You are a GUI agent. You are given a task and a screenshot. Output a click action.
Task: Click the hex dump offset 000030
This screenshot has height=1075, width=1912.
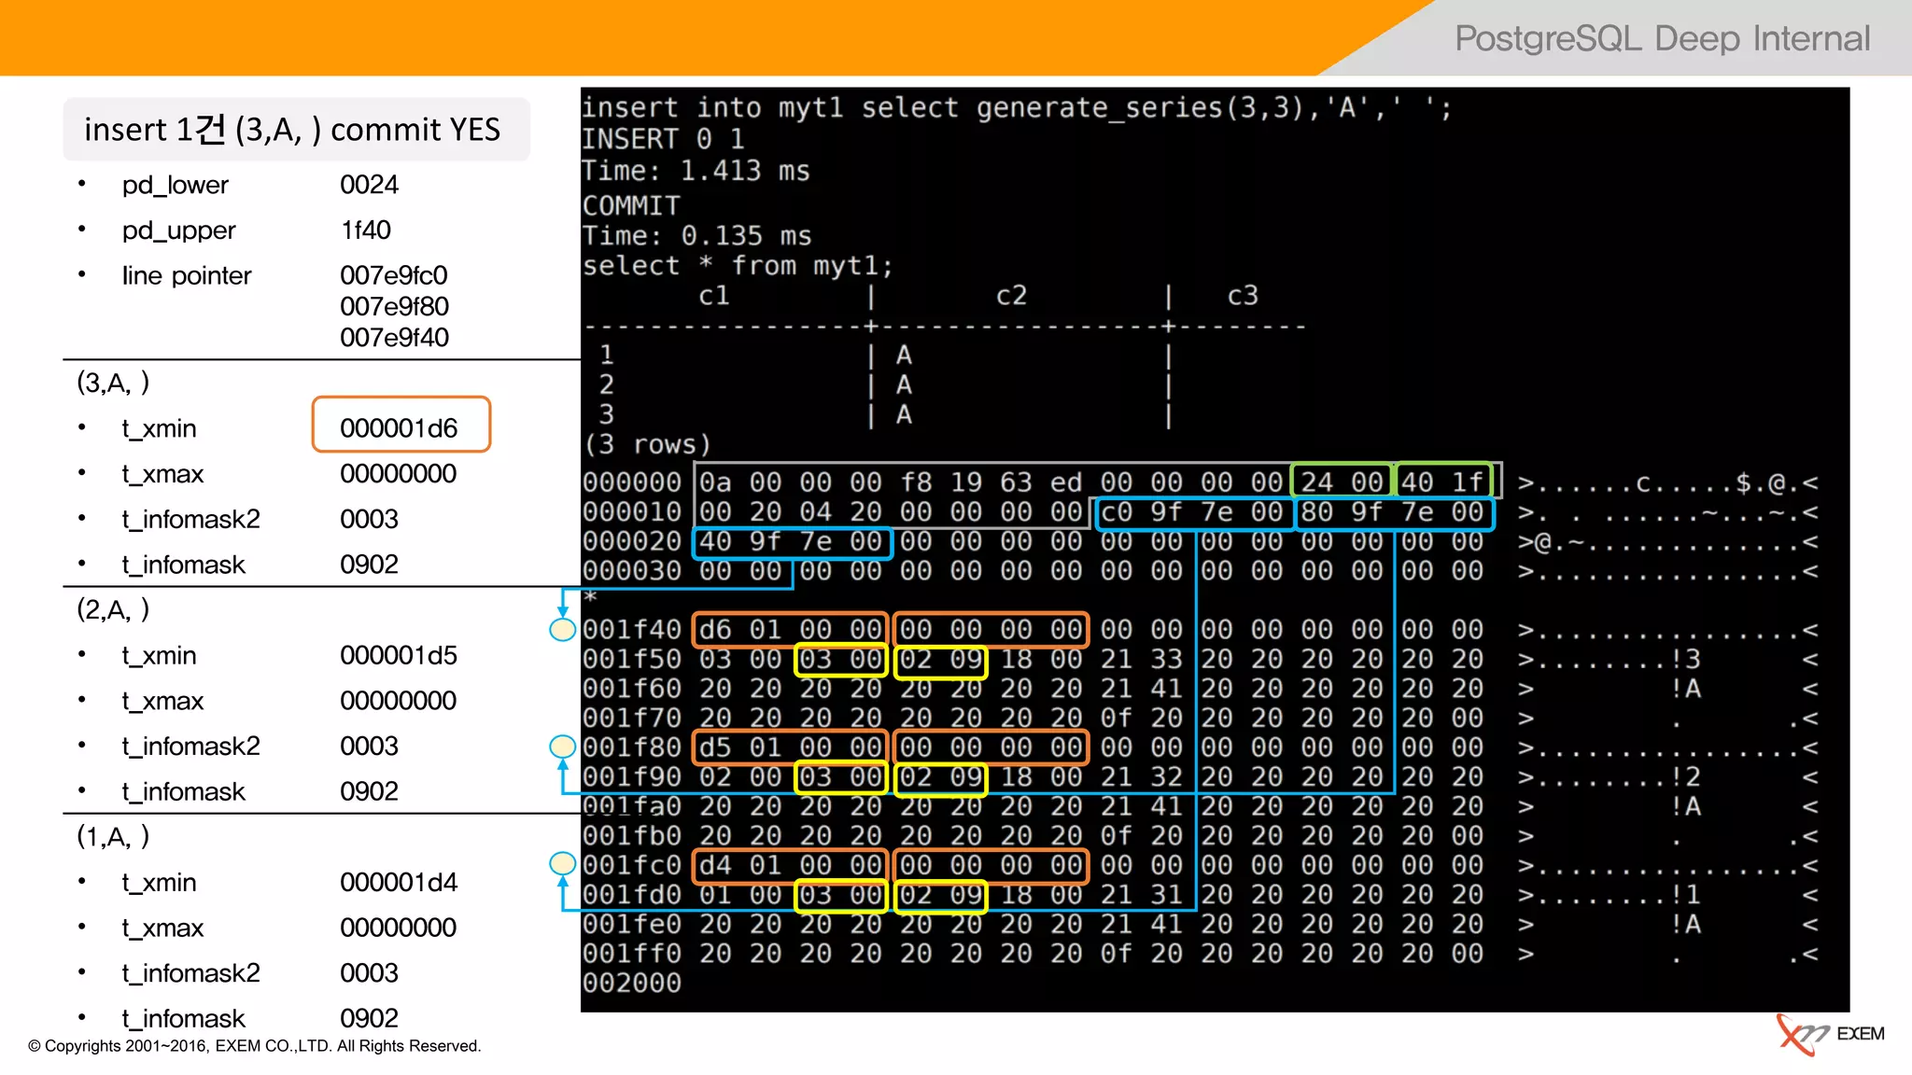pos(632,571)
